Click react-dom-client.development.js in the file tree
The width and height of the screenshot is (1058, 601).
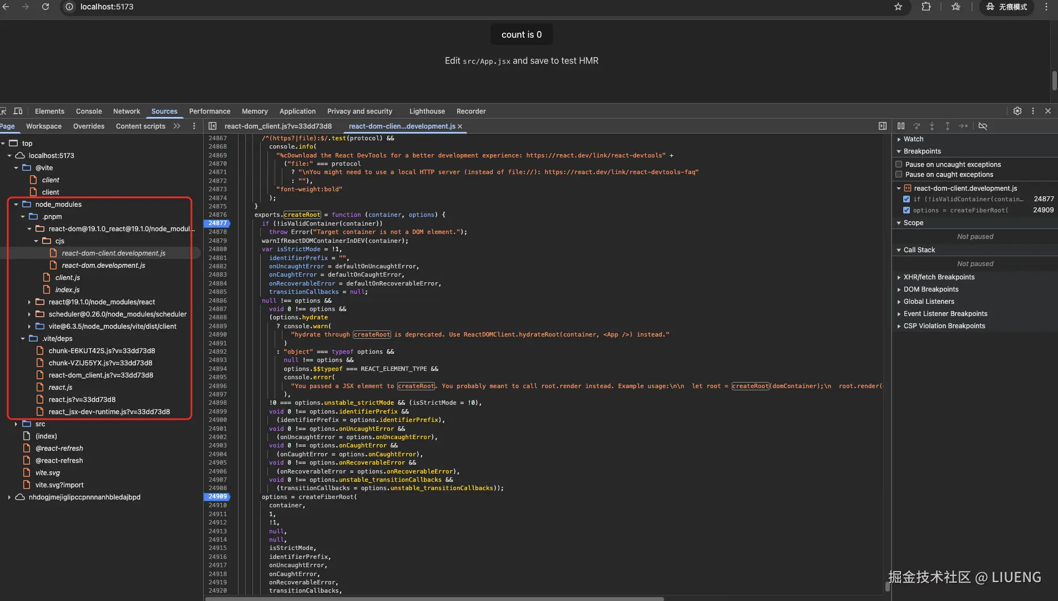coord(114,253)
